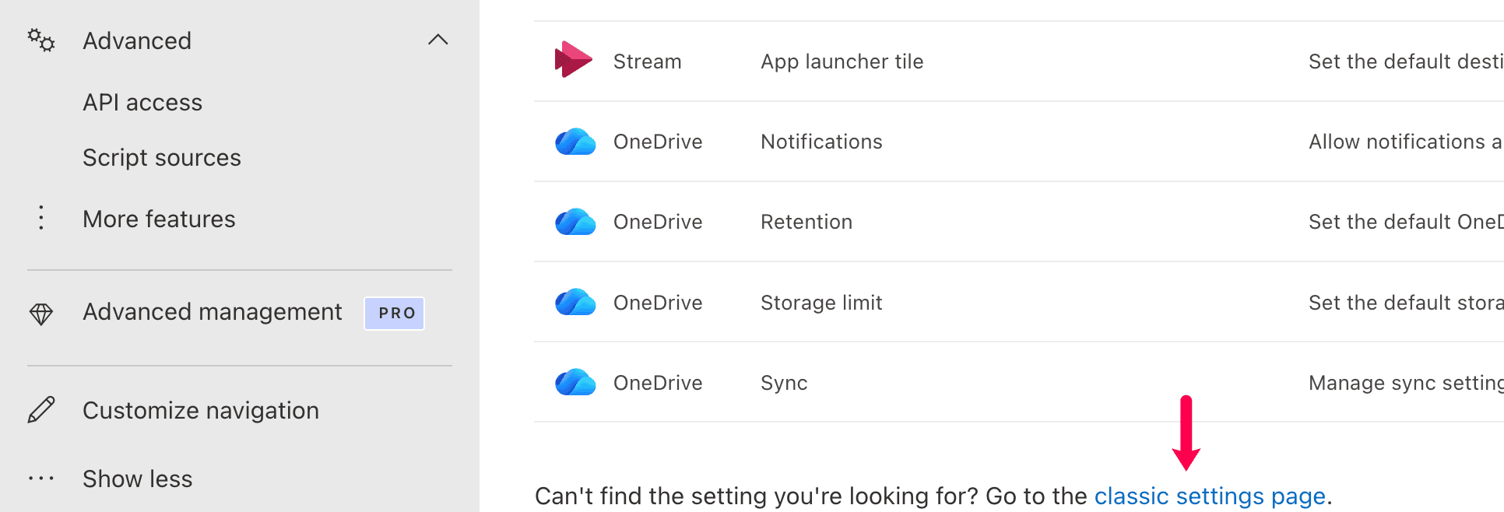Click the Stream app icon
This screenshot has width=1504, height=512.
point(572,61)
